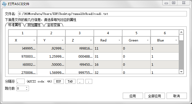
Task: Choose the semicolon separator button
Action: click(x=89, y=81)
